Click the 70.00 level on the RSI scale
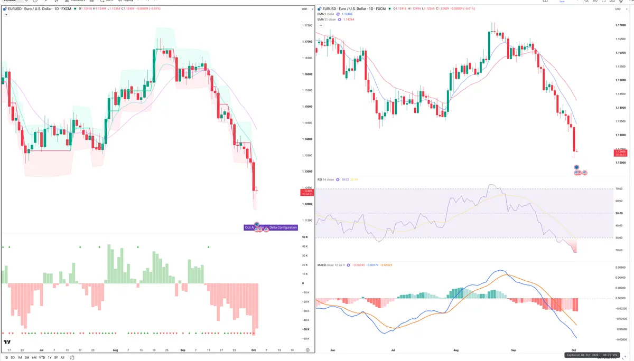This screenshot has width=634, height=361. (619, 188)
